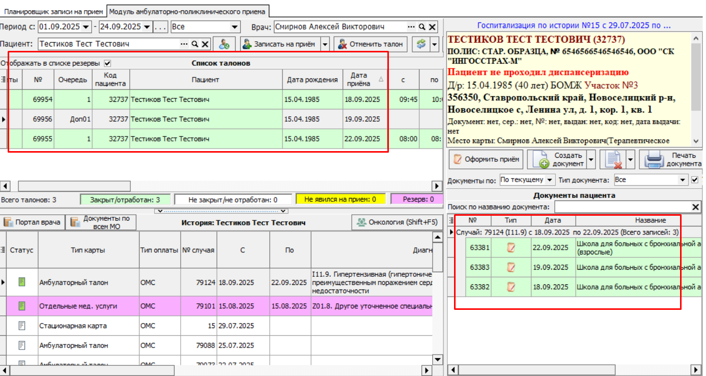706x376 pixels.
Task: Select Модуль амбулаторно-поликлинического приема tab
Action: pos(188,11)
